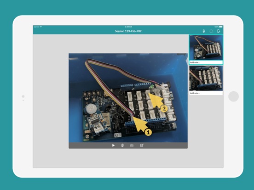Click the Session 123-456-789 title
Screen dimensions: 254x190
click(128, 31)
